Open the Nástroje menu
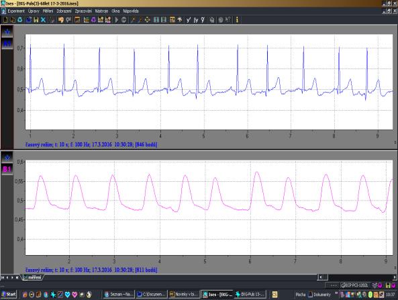The height and width of the screenshot is (300, 398). (x=101, y=11)
